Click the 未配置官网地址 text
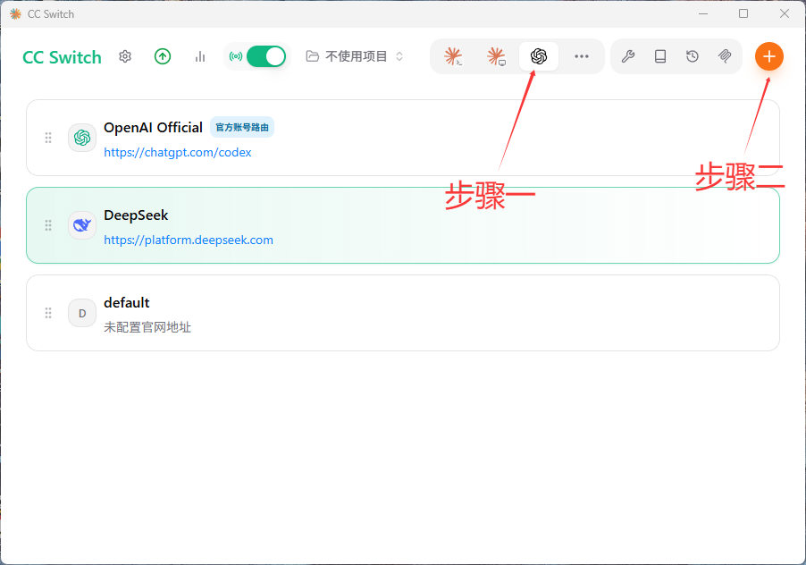 click(x=147, y=327)
